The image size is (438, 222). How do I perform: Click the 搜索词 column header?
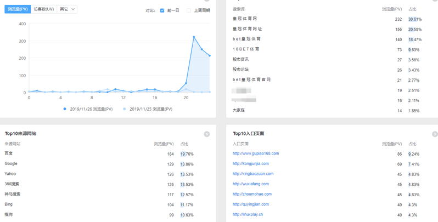click(239, 9)
